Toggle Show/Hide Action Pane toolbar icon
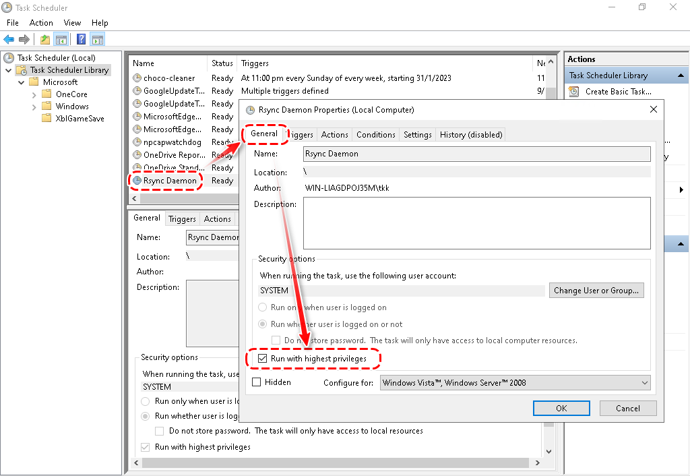 click(97, 39)
